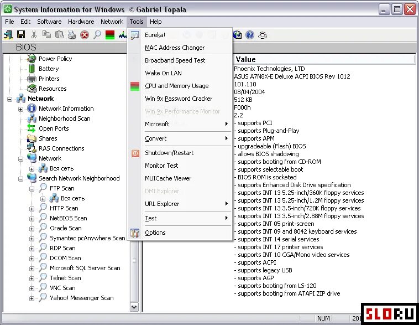Screen dimensions: 419x325
Task: Click the Resources tree icon
Action: point(32,89)
